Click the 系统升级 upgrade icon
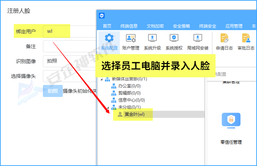Viewport: 257px width, 166px height. coord(152,38)
